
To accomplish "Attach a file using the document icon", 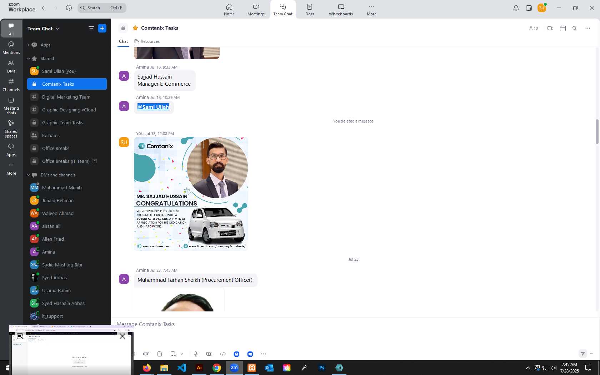I will click(x=160, y=354).
